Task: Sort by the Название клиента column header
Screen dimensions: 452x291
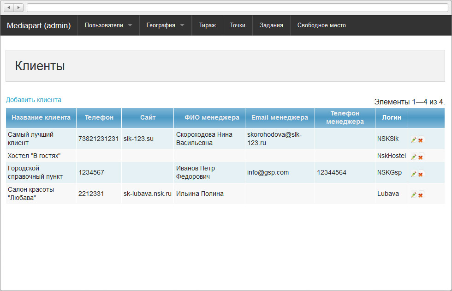Action: tap(41, 117)
